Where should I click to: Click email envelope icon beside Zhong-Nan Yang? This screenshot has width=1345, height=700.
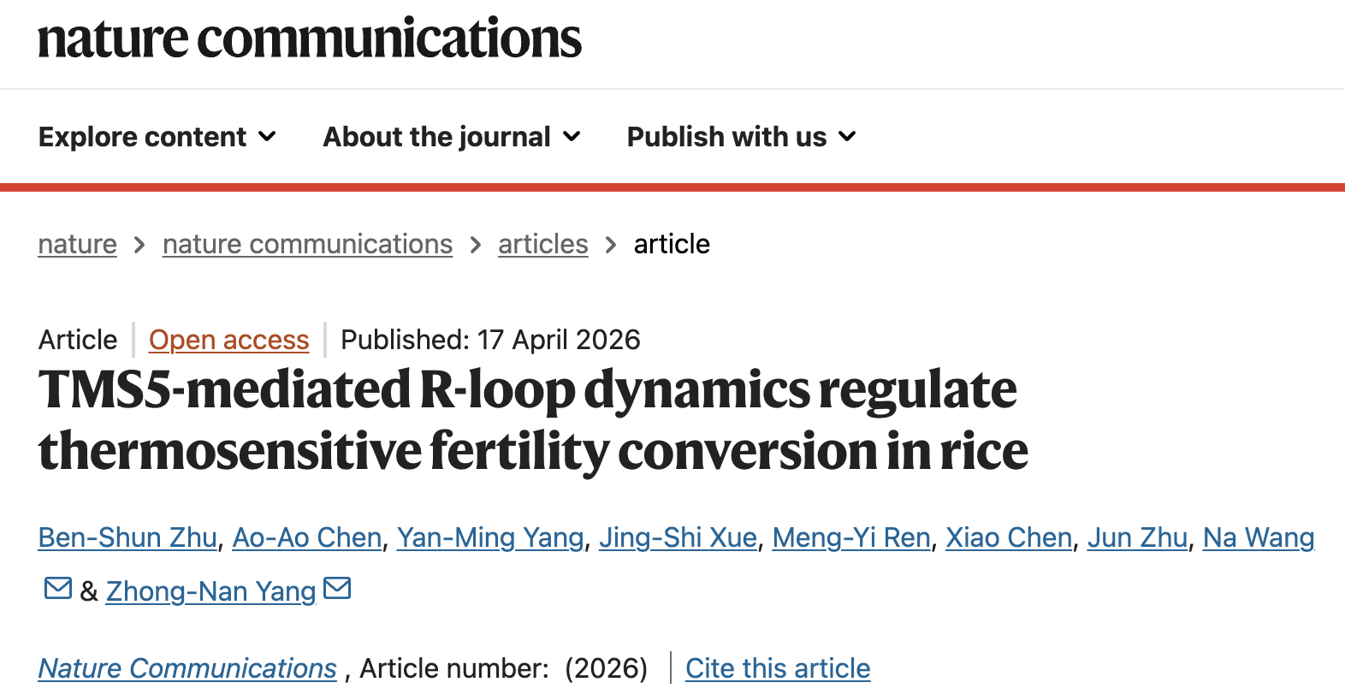point(337,589)
